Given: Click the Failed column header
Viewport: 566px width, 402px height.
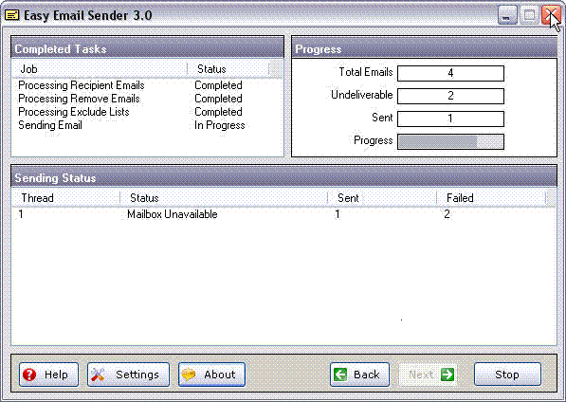Looking at the screenshot, I should click(x=491, y=198).
